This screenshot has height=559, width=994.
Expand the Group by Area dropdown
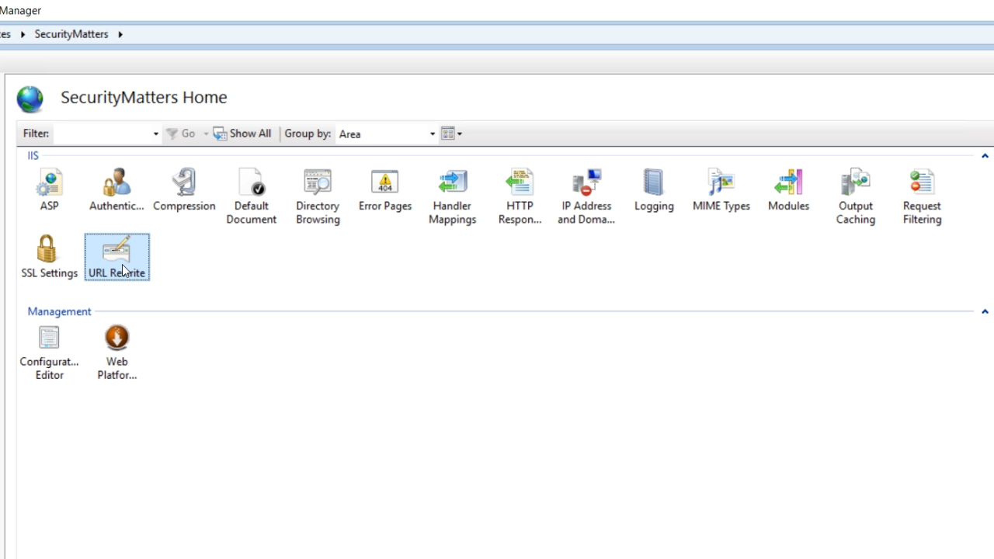click(432, 134)
